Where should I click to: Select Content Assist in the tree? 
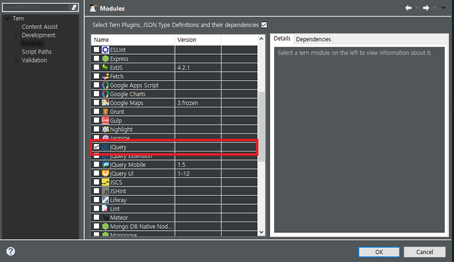coord(40,27)
